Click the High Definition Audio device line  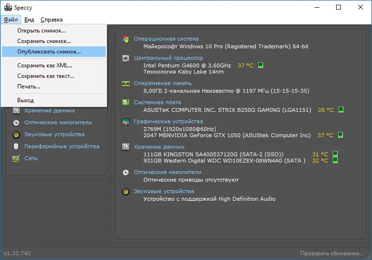209,199
